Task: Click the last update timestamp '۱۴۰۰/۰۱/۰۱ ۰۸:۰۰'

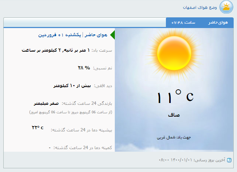Action: 176,160
